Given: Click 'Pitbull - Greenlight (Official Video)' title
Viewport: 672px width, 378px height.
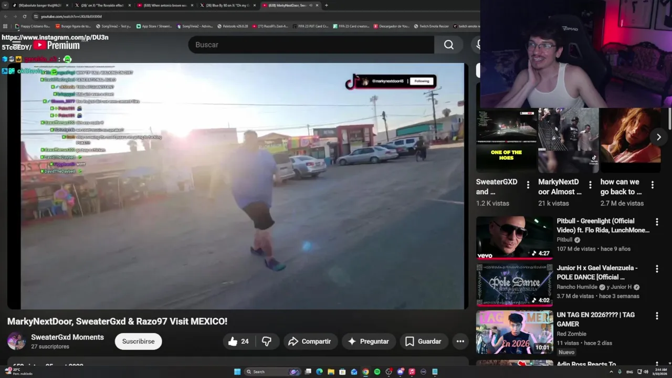Looking at the screenshot, I should (603, 225).
